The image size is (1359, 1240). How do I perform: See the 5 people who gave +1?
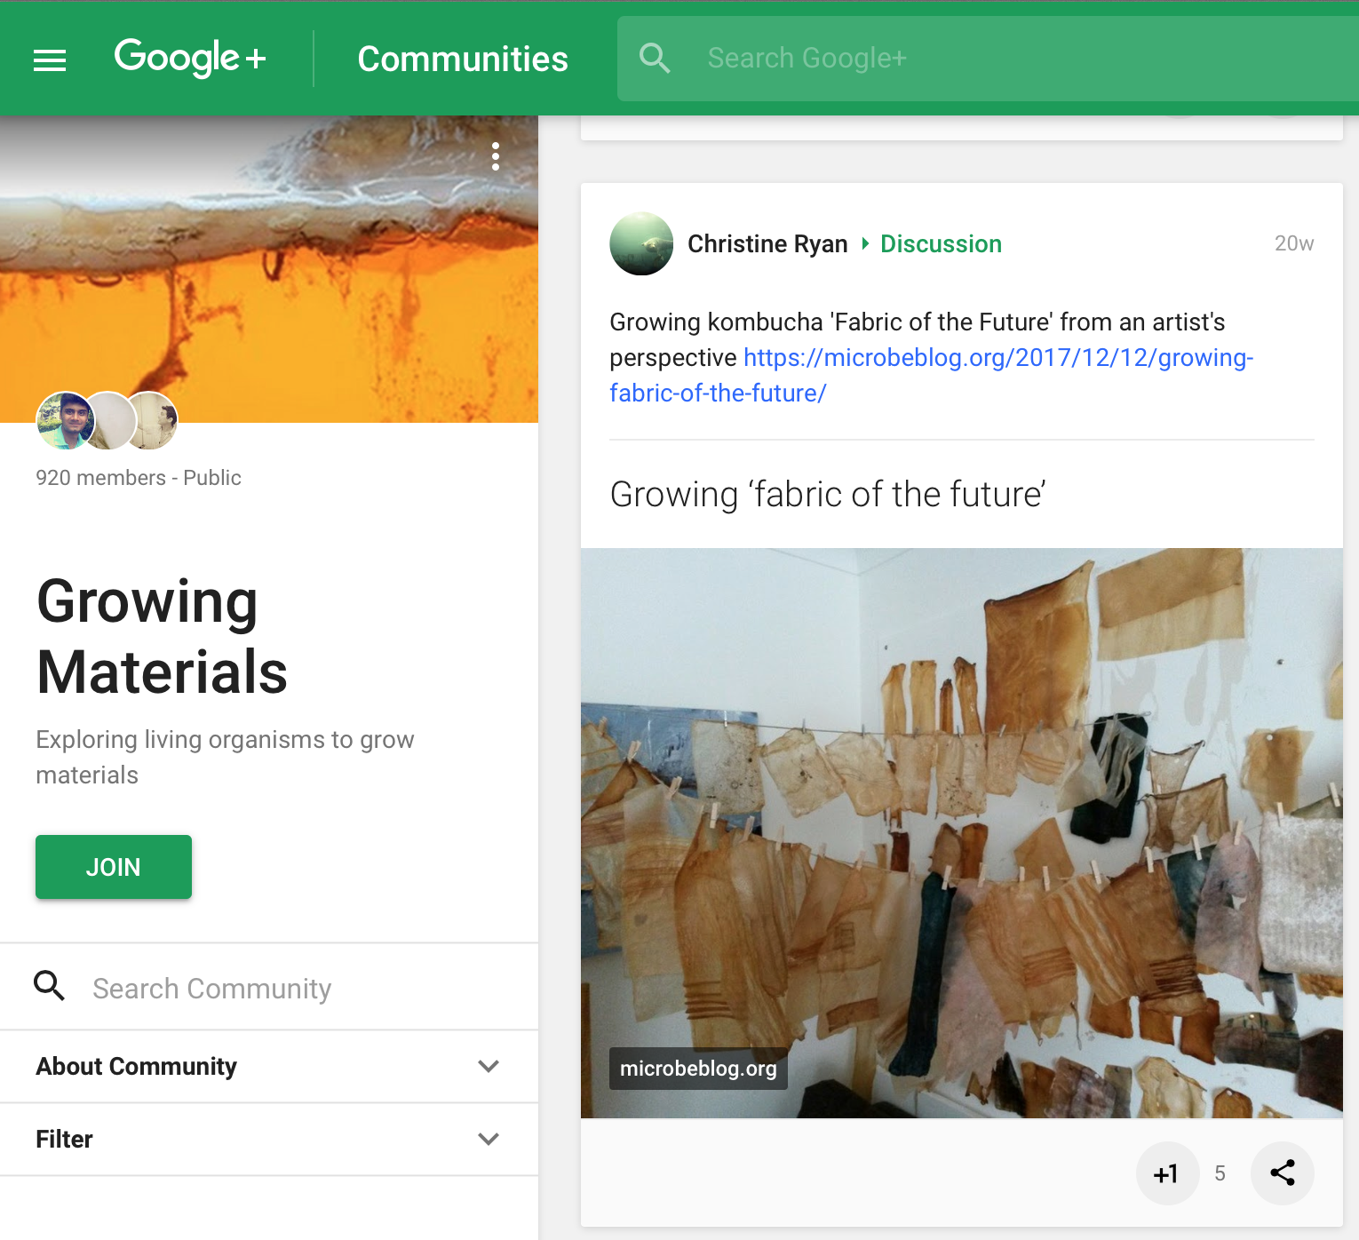pyautogui.click(x=1220, y=1172)
